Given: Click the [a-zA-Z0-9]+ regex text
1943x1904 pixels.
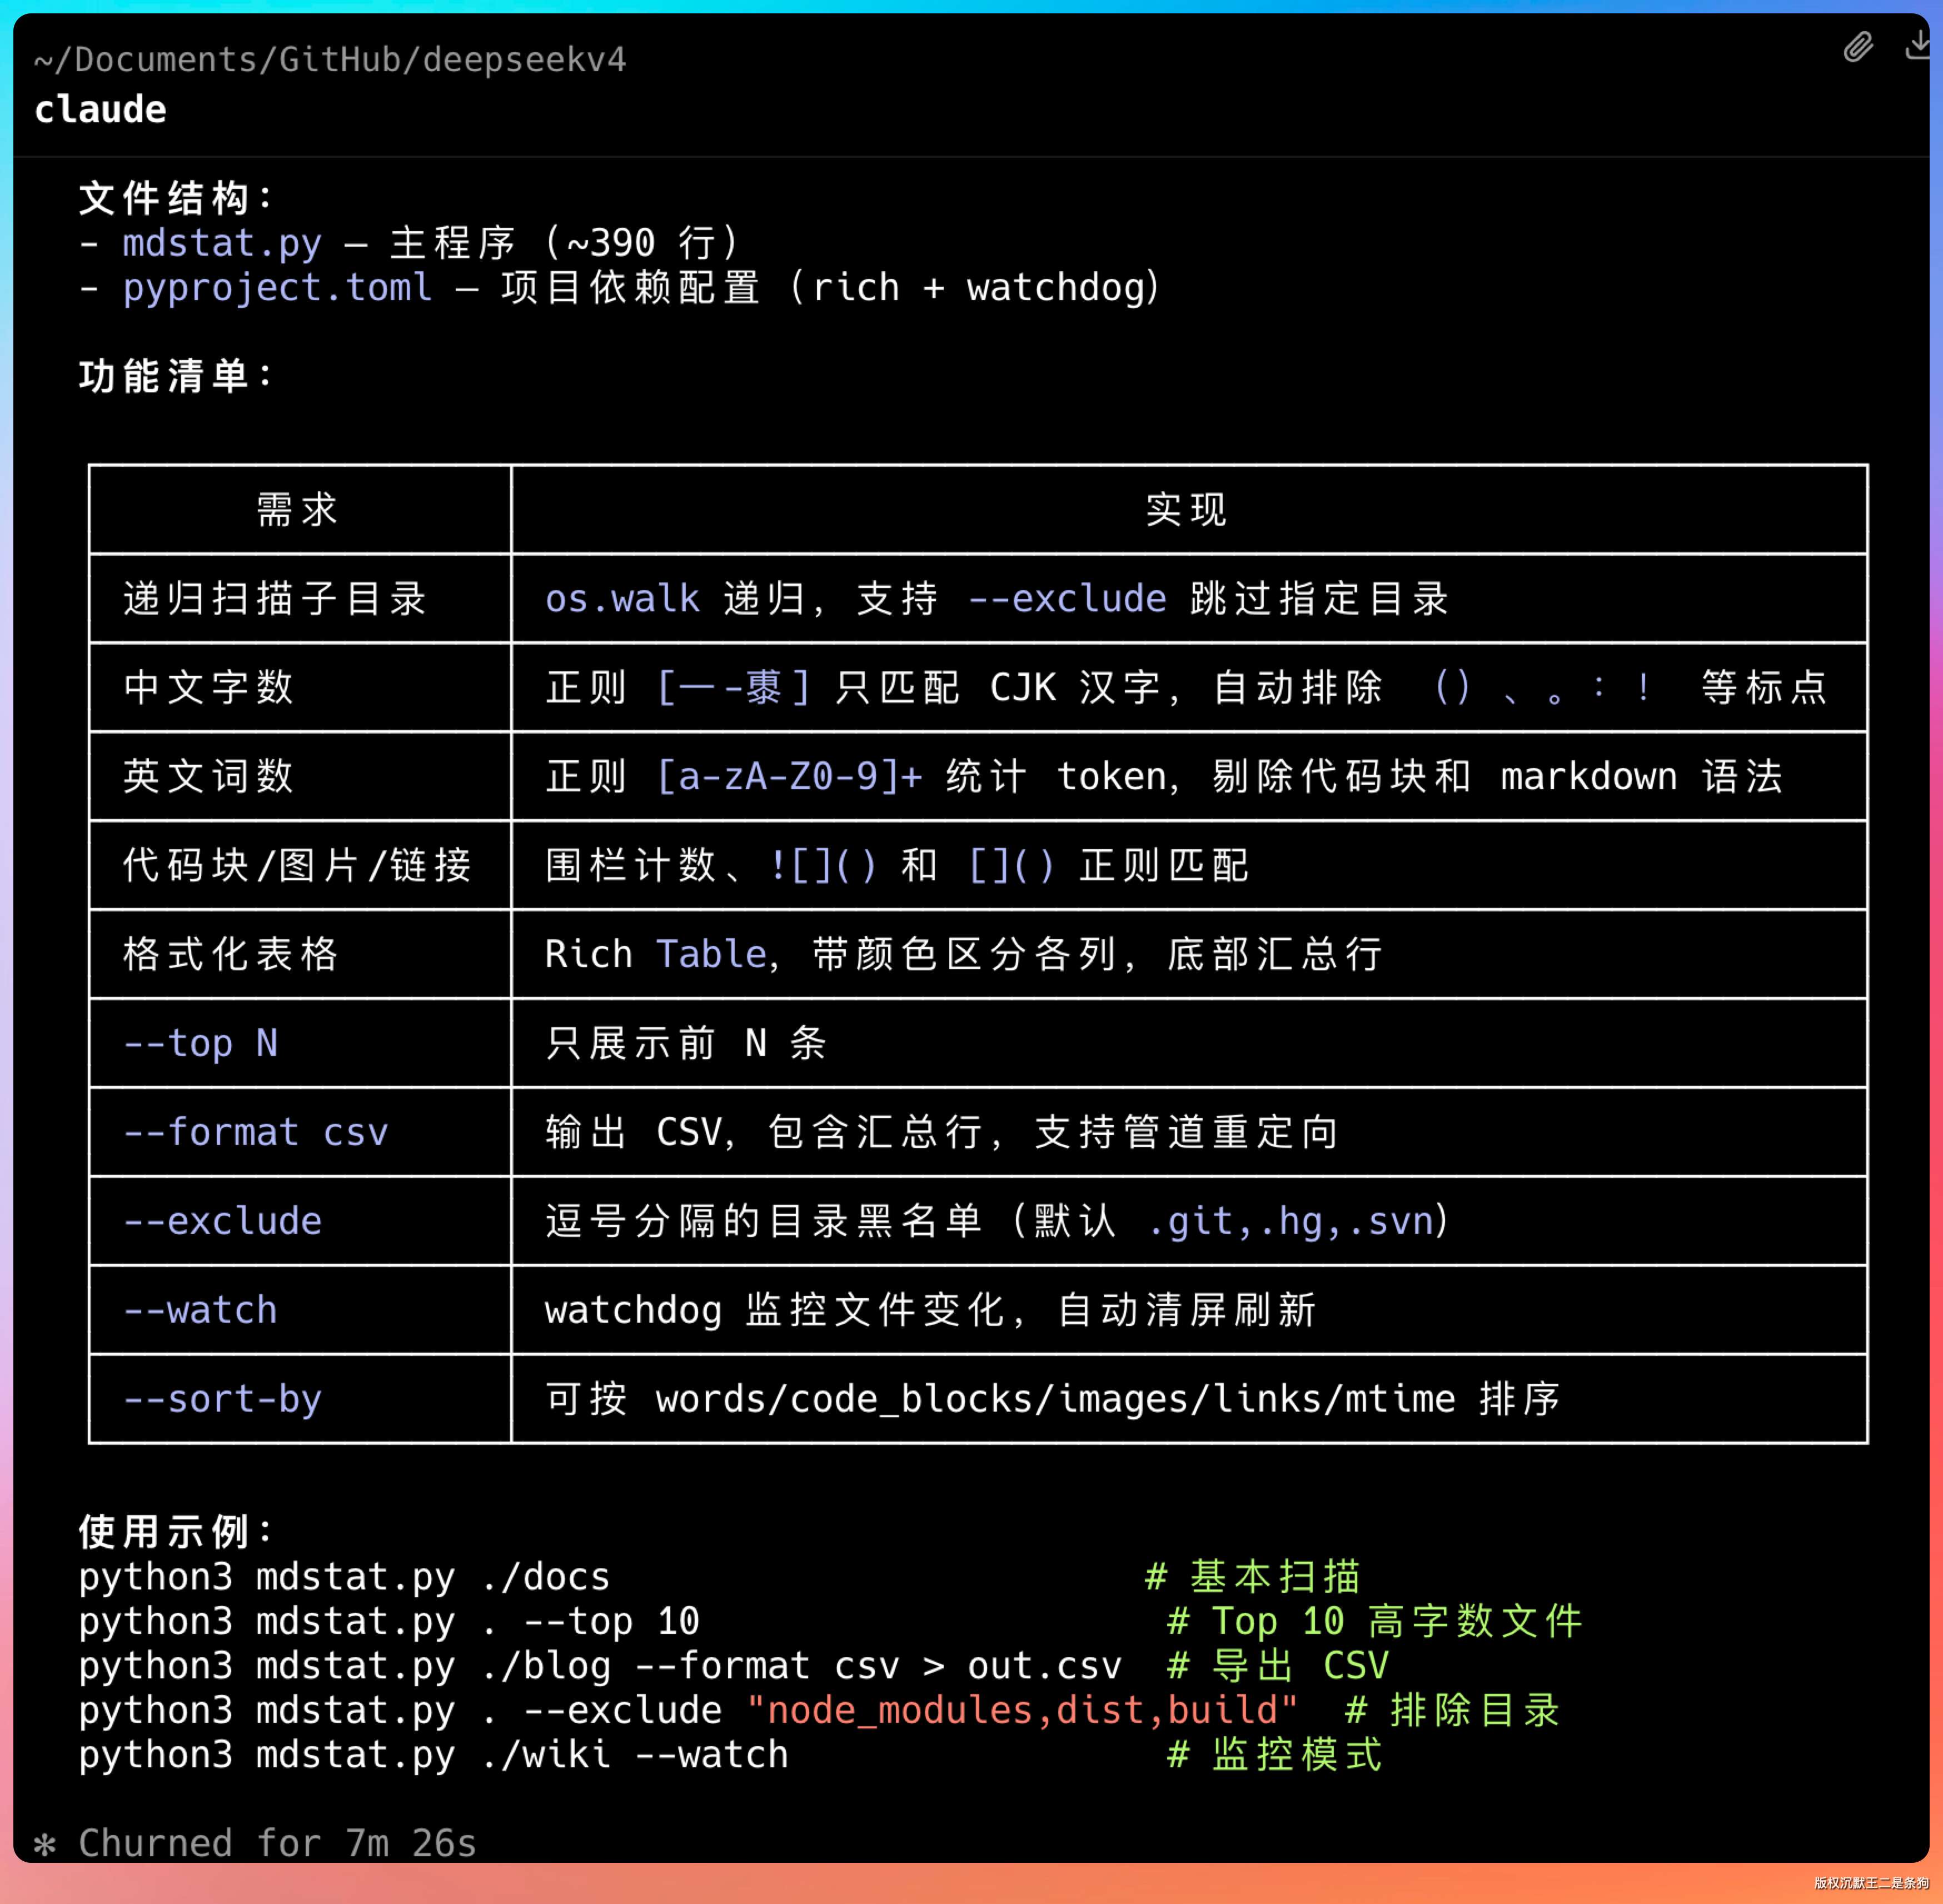Looking at the screenshot, I should pyautogui.click(x=789, y=777).
